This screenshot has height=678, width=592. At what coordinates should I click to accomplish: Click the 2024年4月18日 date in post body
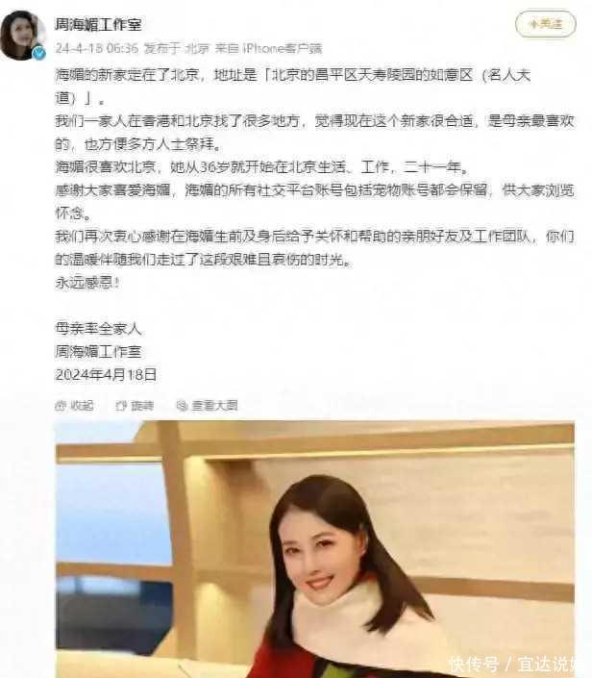click(x=106, y=374)
